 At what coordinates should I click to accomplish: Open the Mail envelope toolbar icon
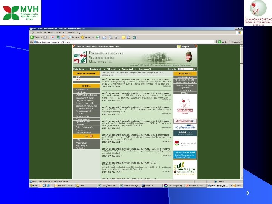(x=104, y=37)
